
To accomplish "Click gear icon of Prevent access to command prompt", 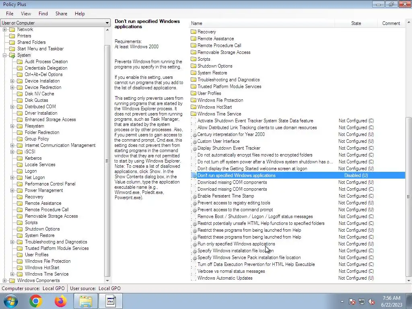I will [194, 210].
